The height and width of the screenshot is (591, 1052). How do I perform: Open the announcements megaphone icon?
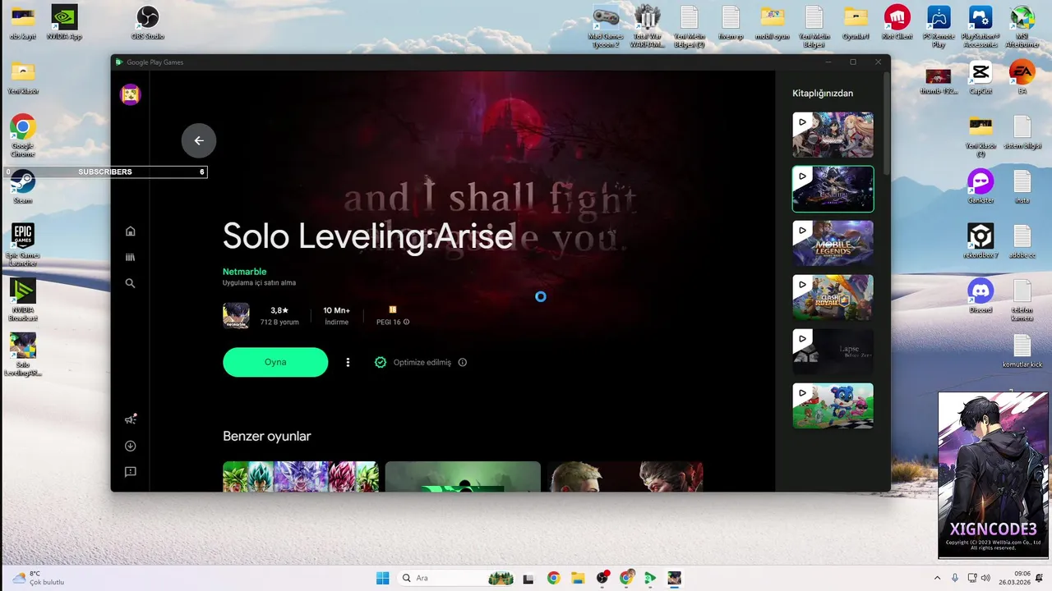[130, 419]
